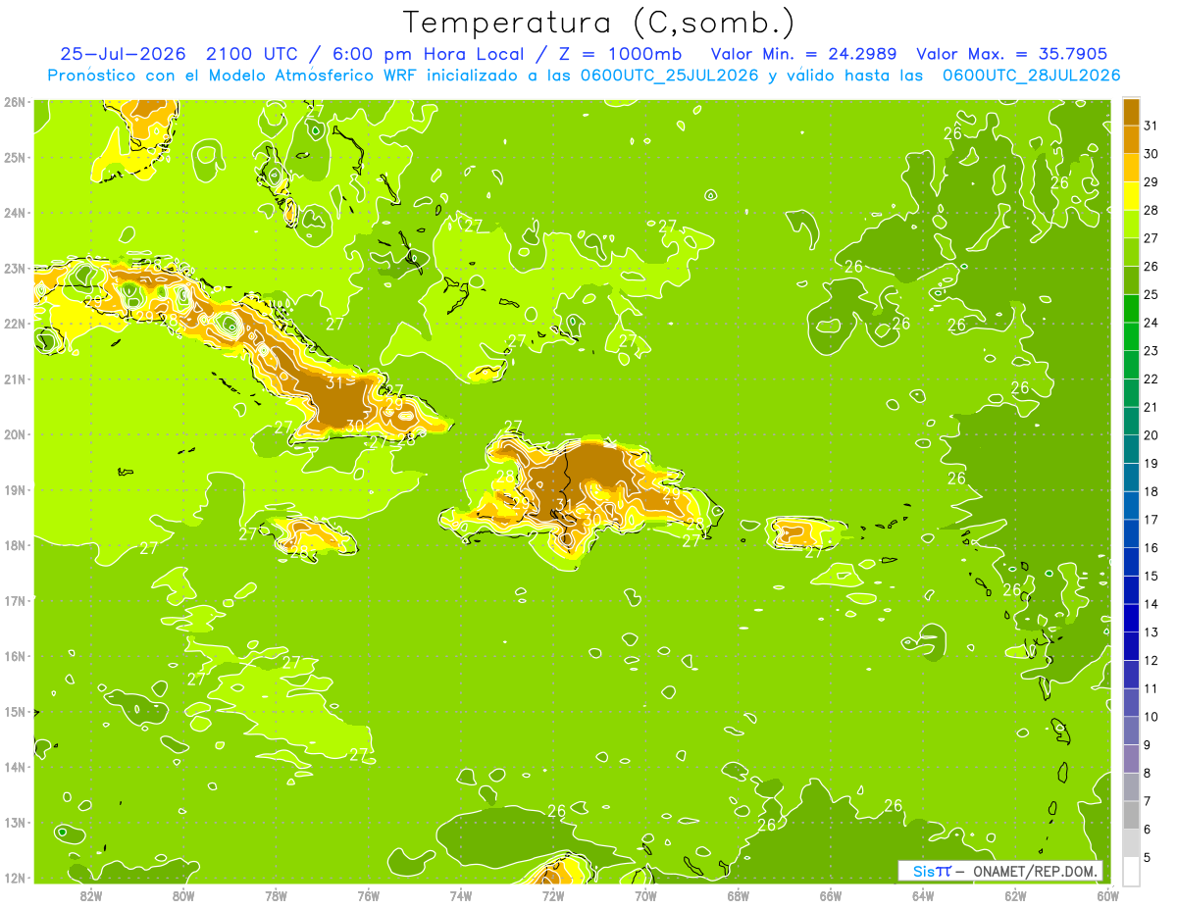
Task: Click the 16N latitude axis label
Action: (14, 656)
